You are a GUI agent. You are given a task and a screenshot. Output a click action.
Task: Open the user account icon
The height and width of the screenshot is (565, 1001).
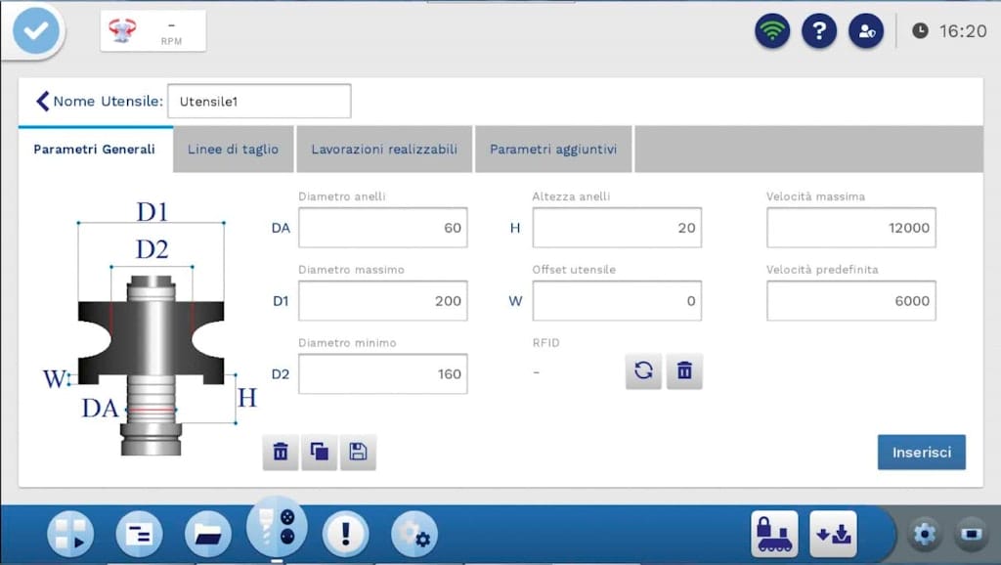(x=865, y=31)
